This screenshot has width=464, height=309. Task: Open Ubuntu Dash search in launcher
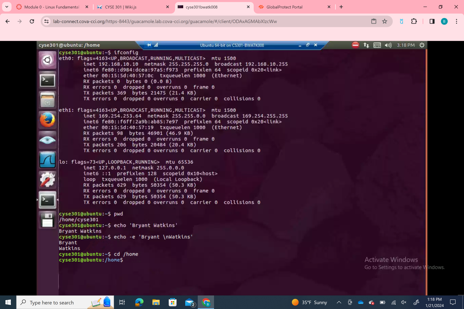tap(47, 60)
